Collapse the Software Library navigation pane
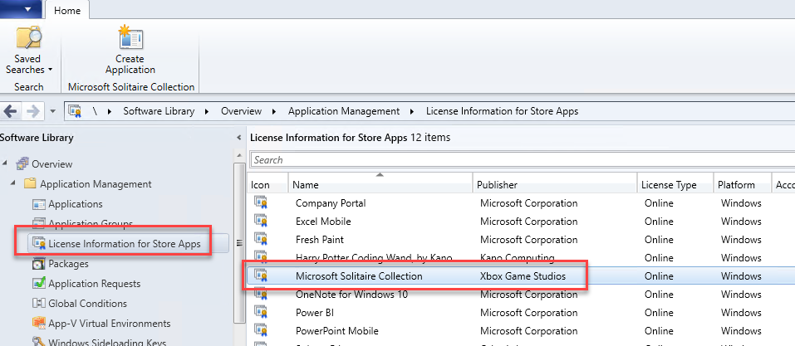 (238, 138)
